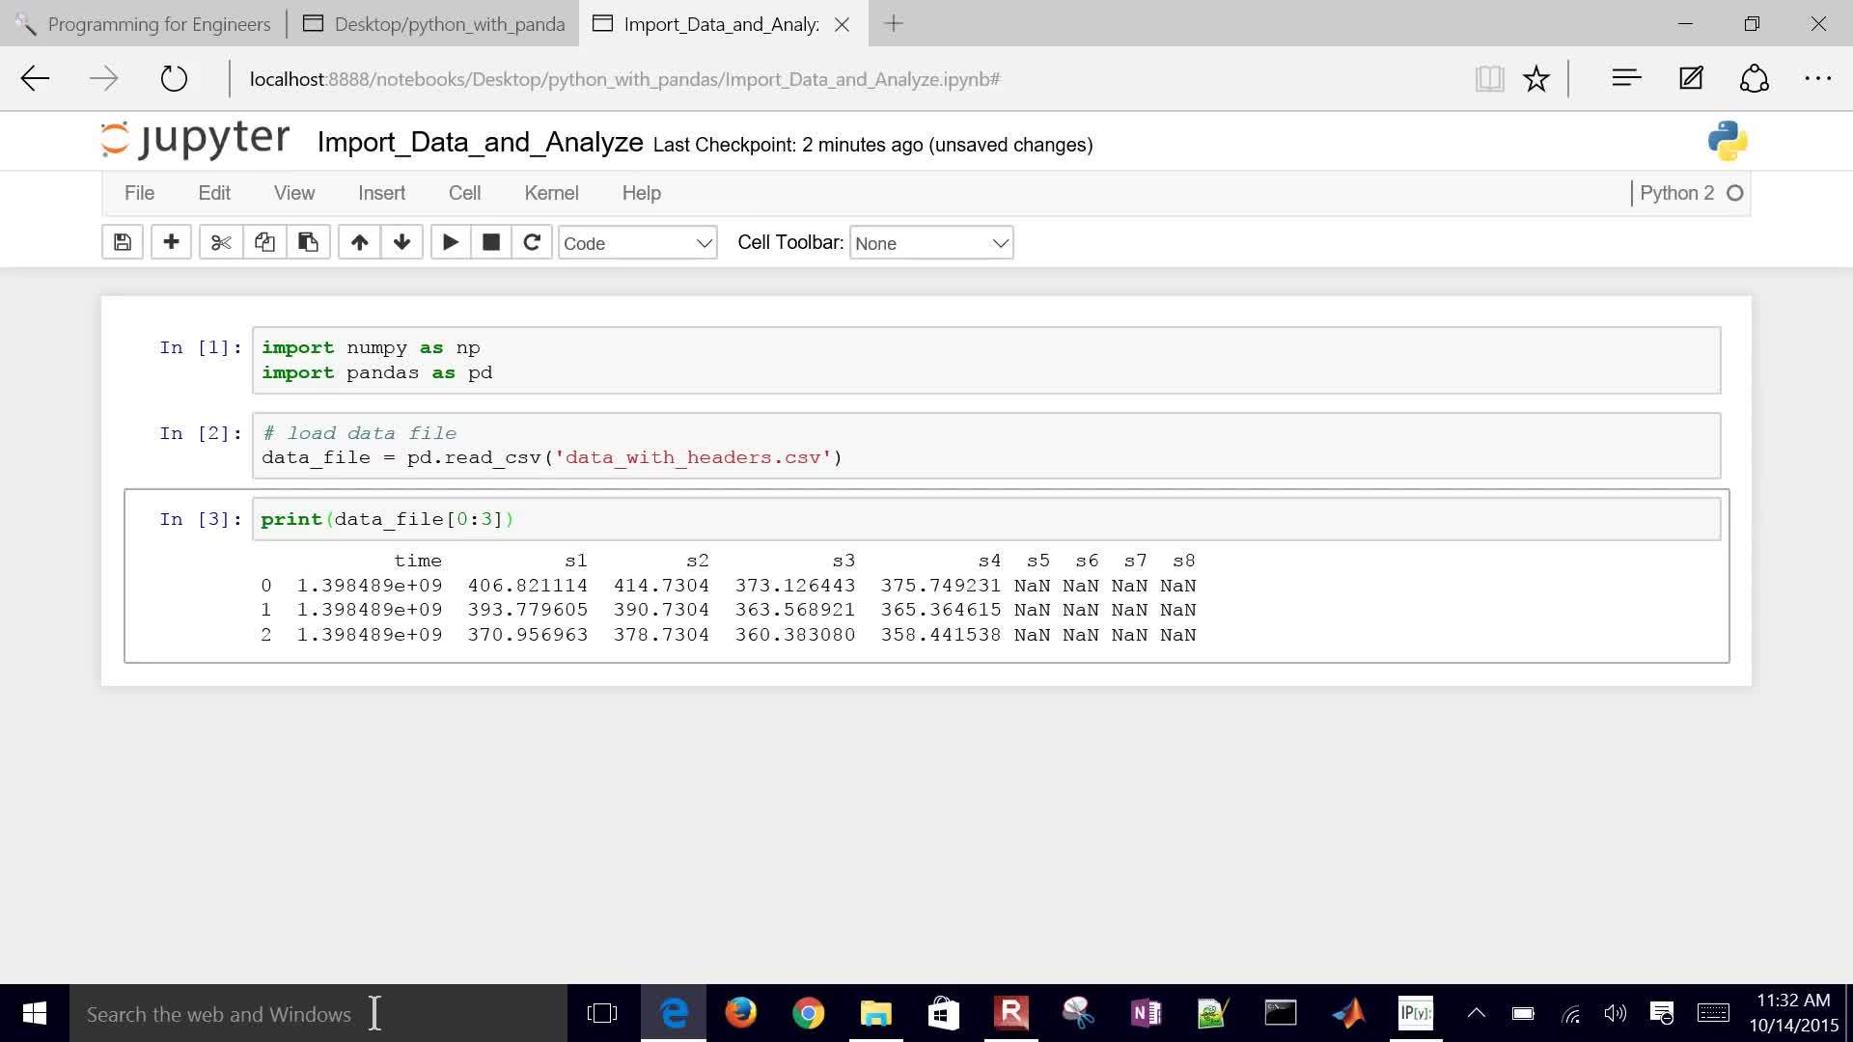This screenshot has width=1853, height=1042.
Task: Click inside the numpy and pandas import cell
Action: point(986,360)
